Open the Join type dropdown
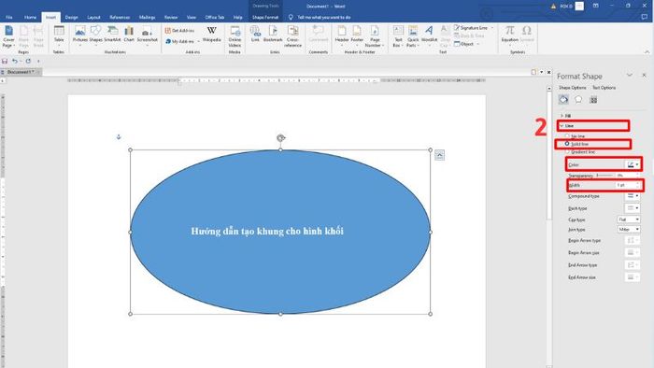The height and width of the screenshot is (368, 654). [x=629, y=230]
